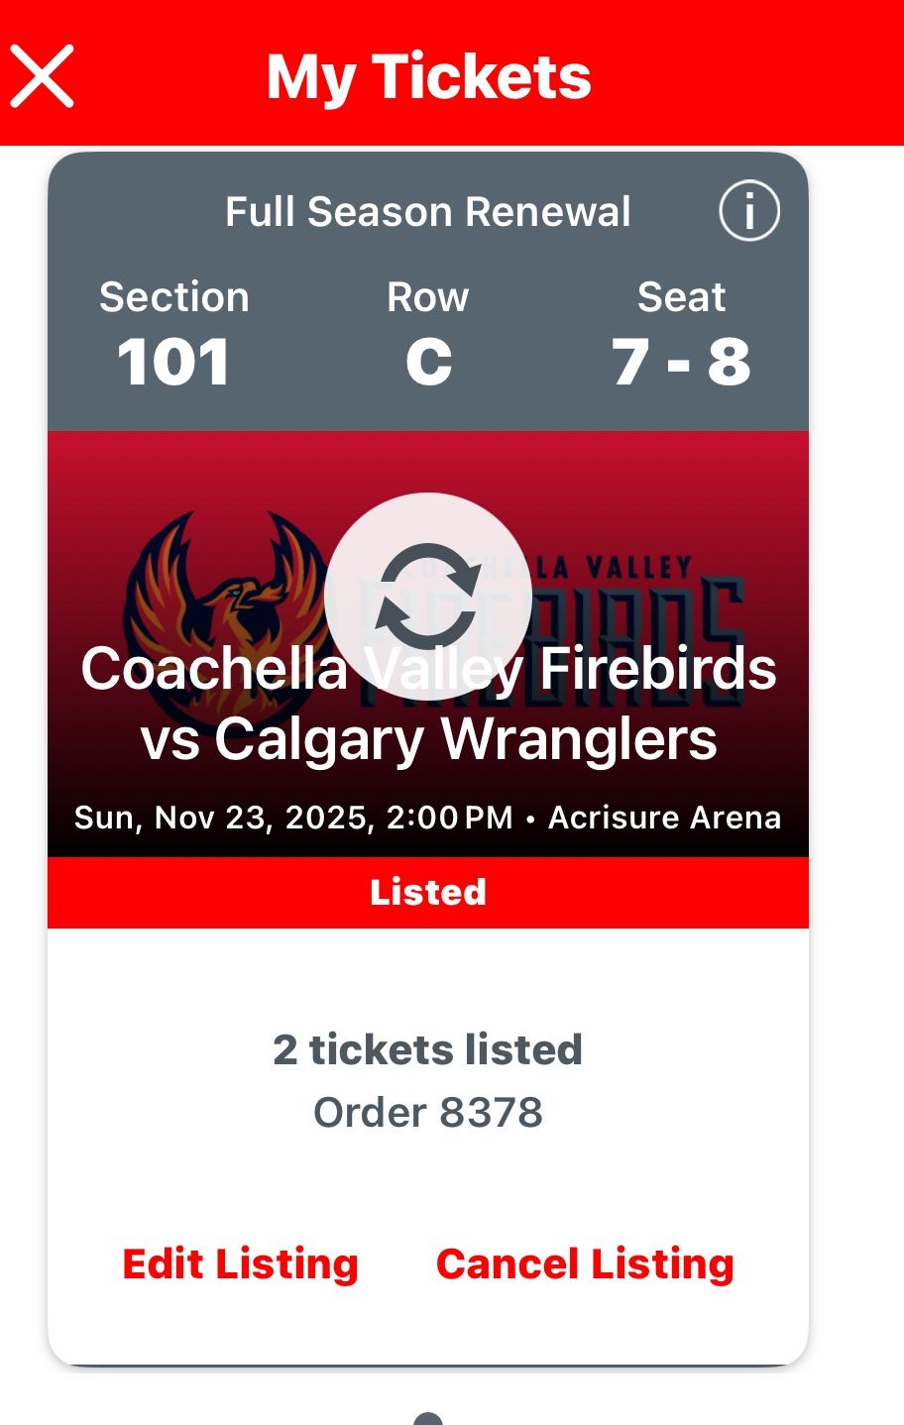
Task: Select the Order 8378 number
Action: click(428, 1111)
